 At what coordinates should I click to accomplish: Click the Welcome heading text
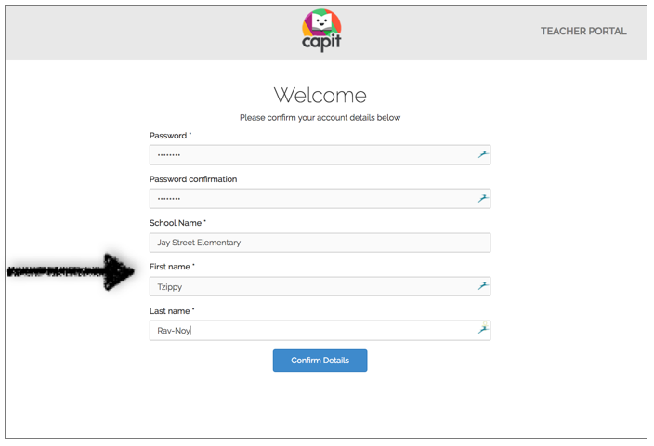pos(320,96)
